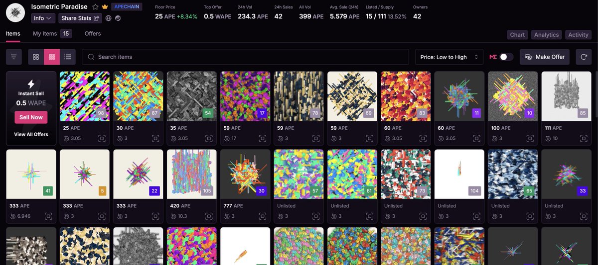Click the gold crown icon beside the title
598x265 pixels.
coord(105,7)
